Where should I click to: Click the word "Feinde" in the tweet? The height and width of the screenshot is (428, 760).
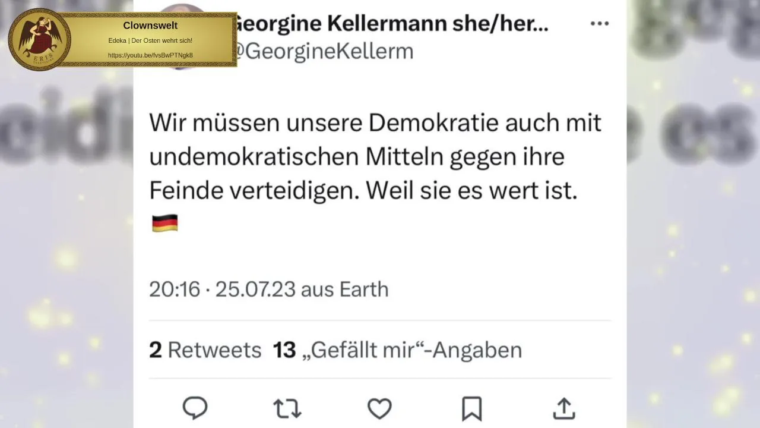point(176,191)
